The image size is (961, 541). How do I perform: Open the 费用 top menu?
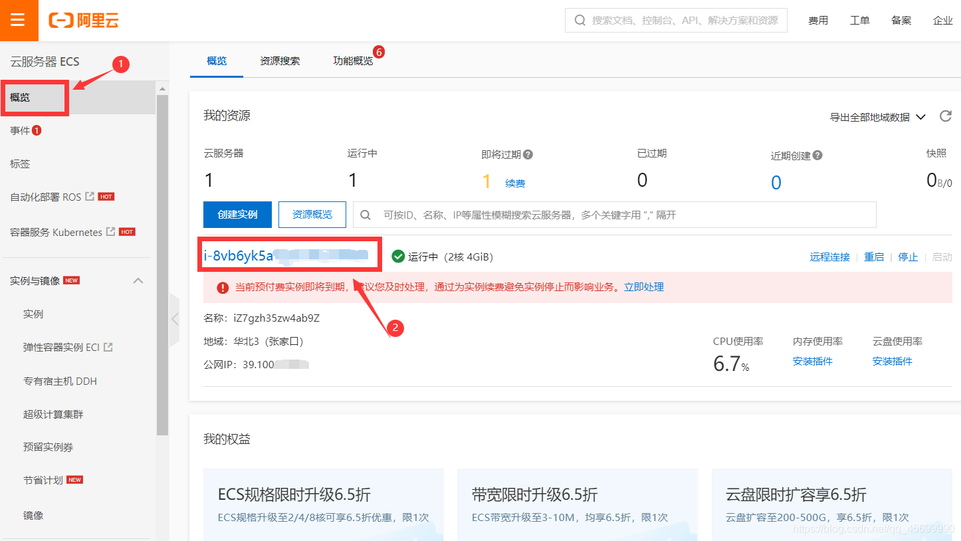click(818, 21)
